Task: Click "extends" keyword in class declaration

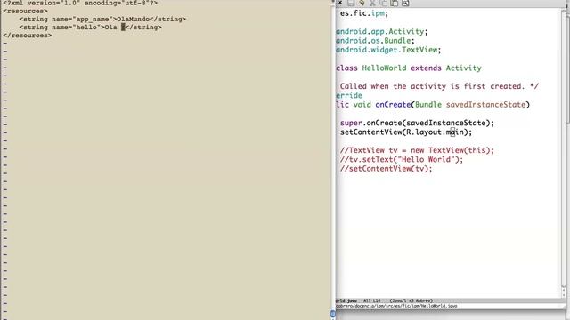Action: 426,68
